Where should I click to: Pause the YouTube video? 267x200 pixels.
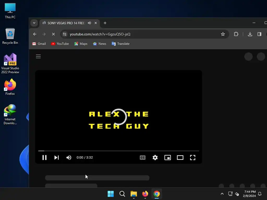tap(44, 158)
